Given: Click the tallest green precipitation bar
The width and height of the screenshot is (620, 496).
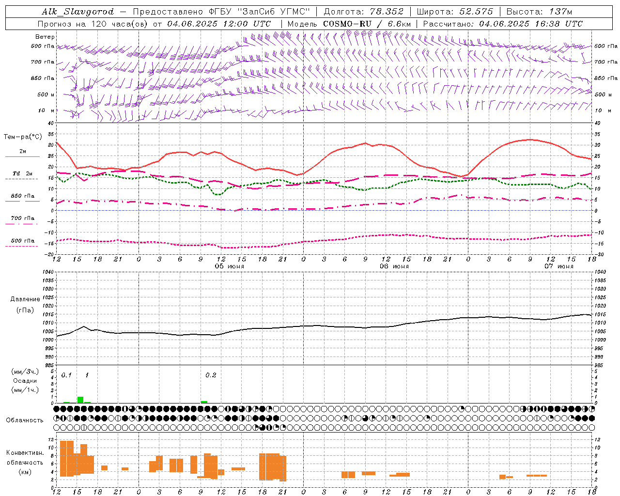Looking at the screenshot, I should pos(80,400).
